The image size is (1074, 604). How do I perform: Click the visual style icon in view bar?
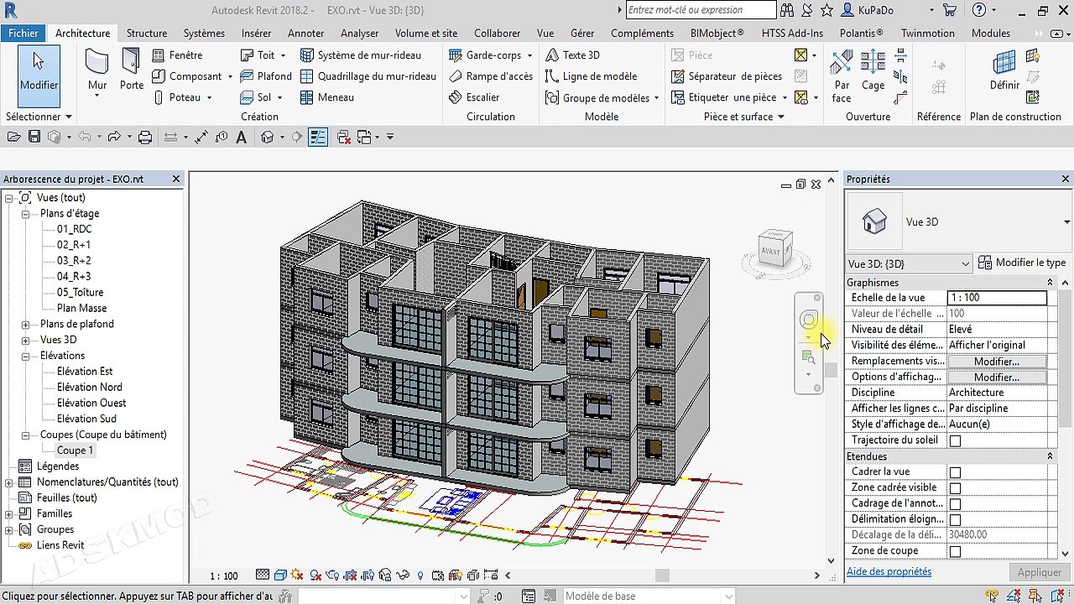point(281,575)
